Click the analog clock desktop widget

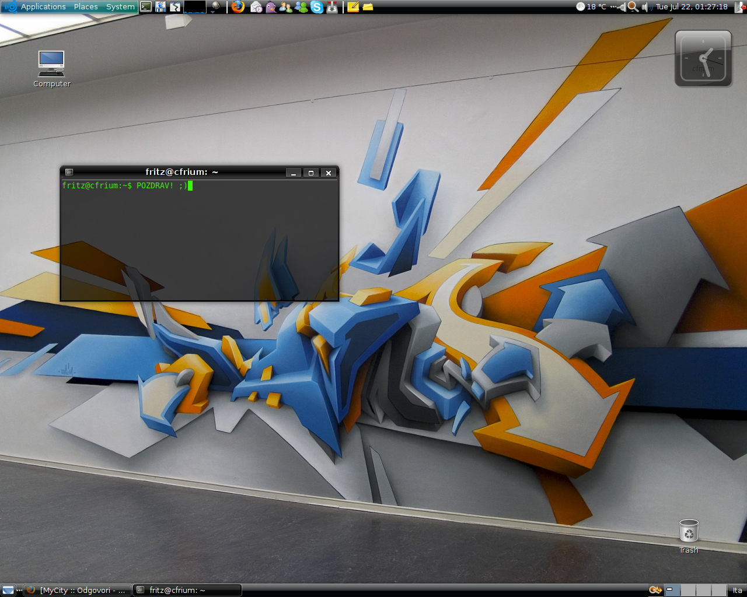[703, 59]
